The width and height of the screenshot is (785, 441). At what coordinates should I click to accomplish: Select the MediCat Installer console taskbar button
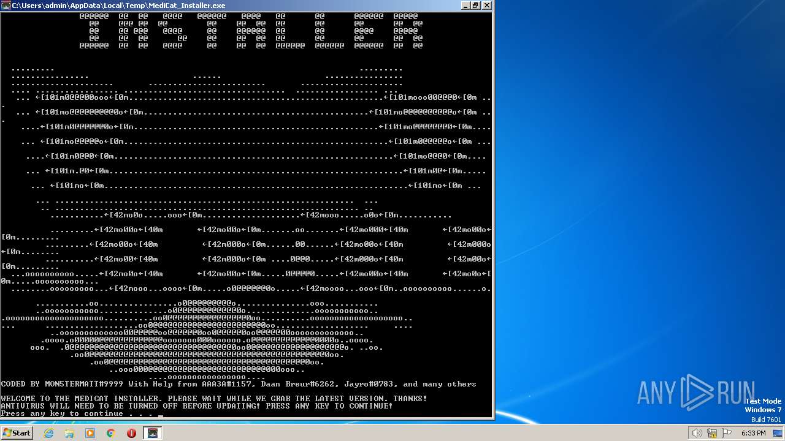tap(153, 433)
